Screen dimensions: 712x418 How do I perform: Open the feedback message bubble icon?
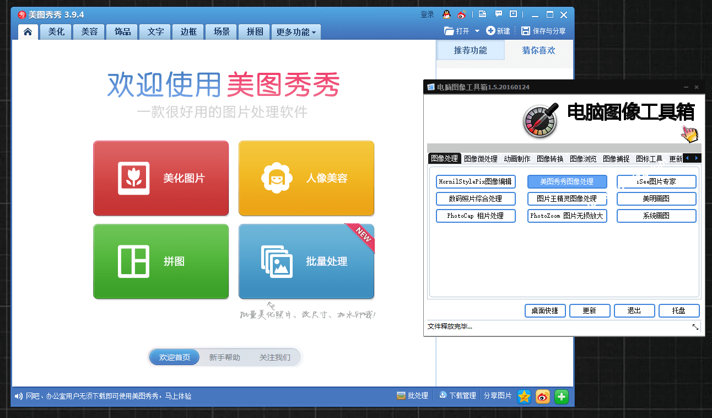[x=499, y=14]
